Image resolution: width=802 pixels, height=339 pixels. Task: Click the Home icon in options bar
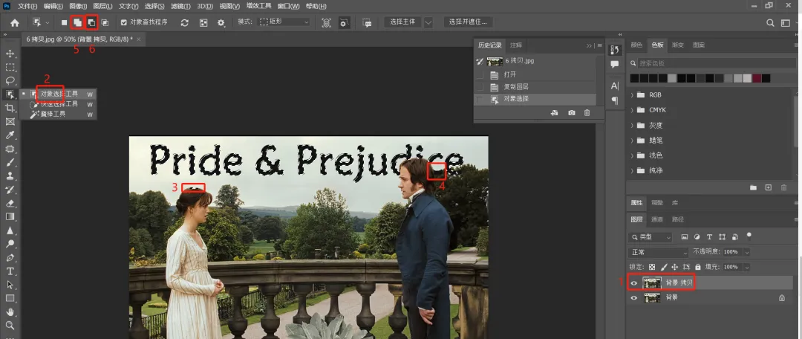click(x=15, y=22)
